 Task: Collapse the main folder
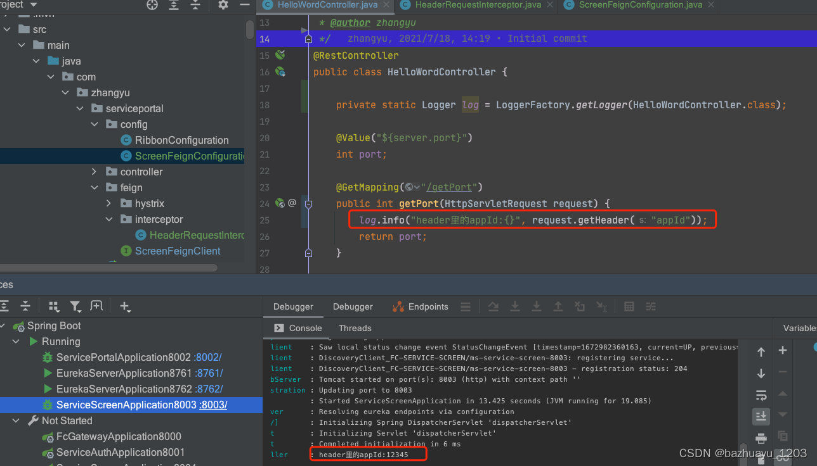click(x=22, y=45)
